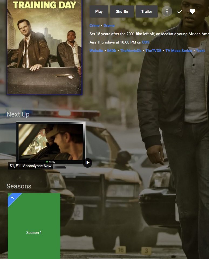Open the Trakt link
The width and height of the screenshot is (209, 259).
tap(200, 51)
